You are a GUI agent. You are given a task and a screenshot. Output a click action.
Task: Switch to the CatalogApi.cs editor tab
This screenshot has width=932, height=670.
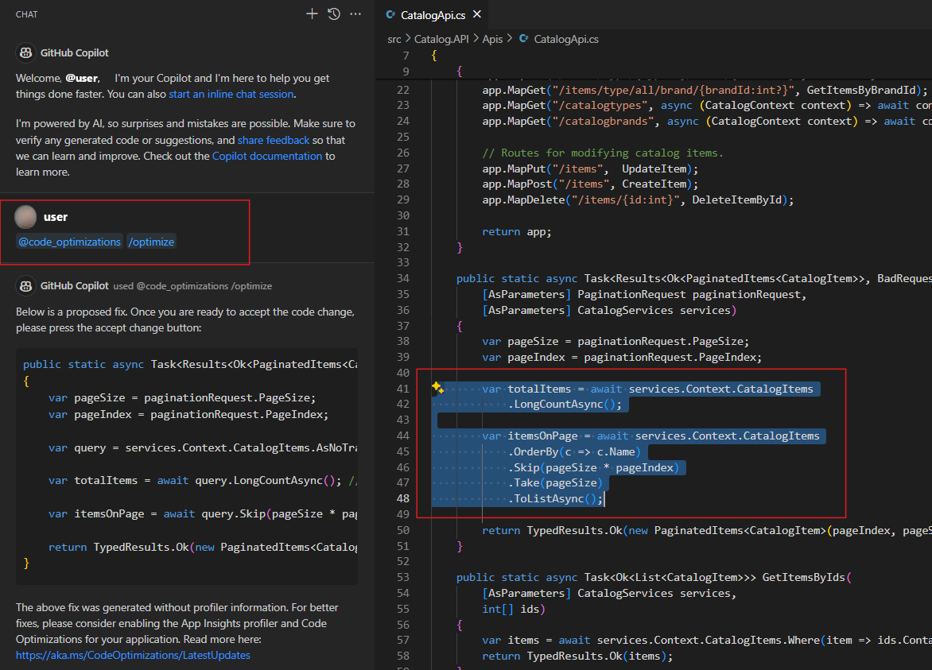[x=433, y=14]
